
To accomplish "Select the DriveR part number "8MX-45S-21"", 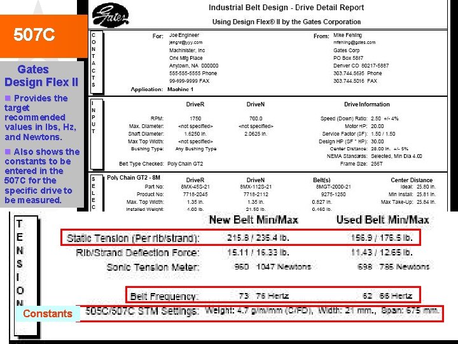I will [x=195, y=187].
